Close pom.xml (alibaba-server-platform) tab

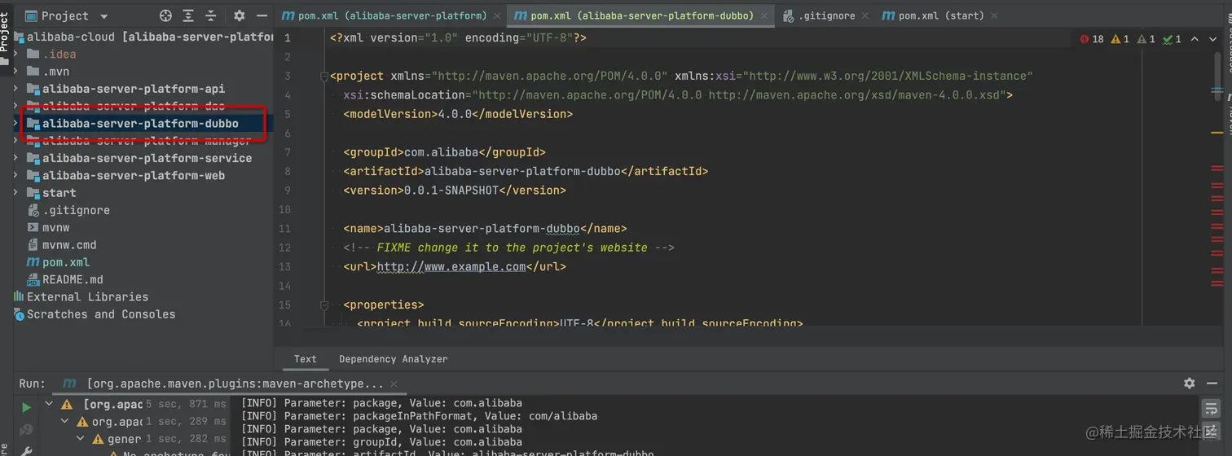click(x=499, y=16)
